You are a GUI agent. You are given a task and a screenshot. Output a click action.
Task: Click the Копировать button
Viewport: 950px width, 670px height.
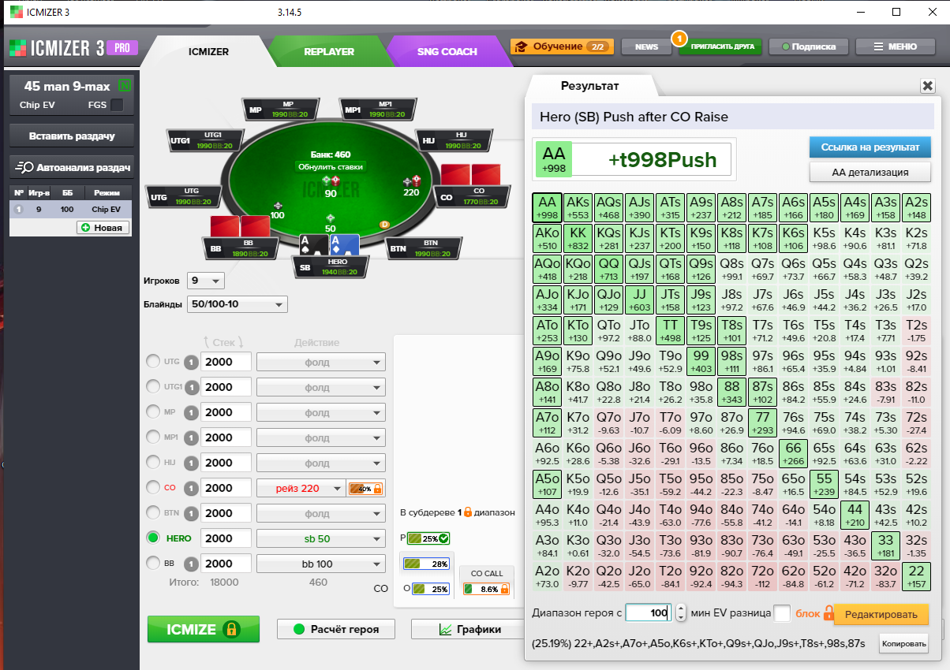coord(904,643)
